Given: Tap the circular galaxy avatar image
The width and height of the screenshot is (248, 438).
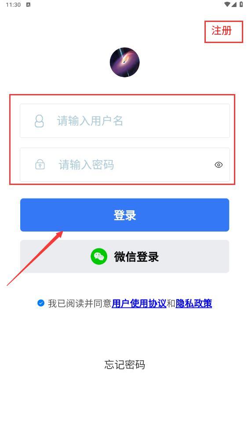Looking at the screenshot, I should click(124, 62).
